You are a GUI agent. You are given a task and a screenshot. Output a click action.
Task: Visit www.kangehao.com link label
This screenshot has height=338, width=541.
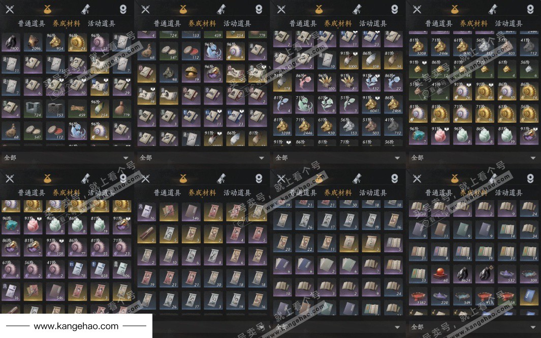[76, 326]
